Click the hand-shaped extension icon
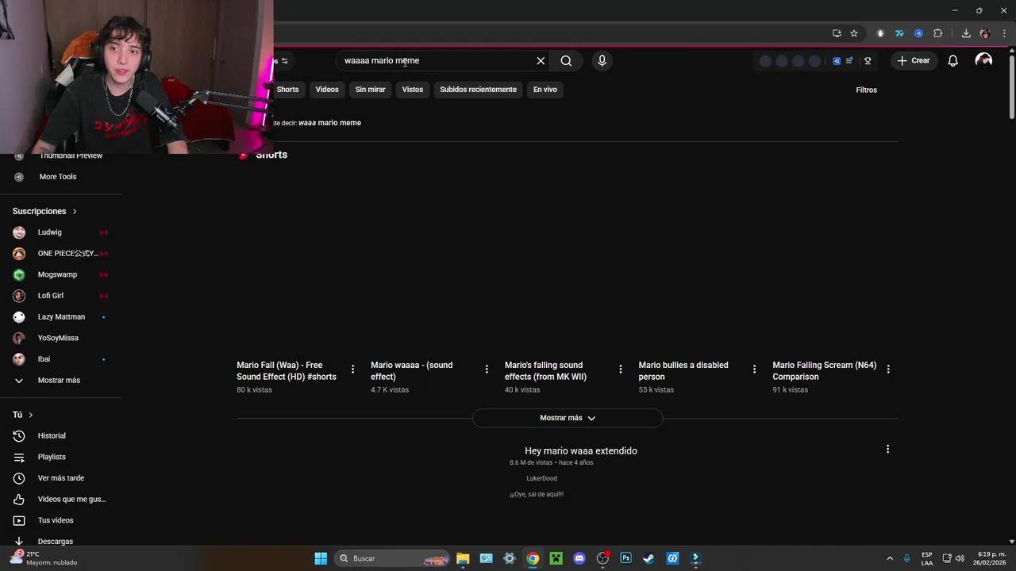Screen dimensions: 1016x571 pos(880,33)
